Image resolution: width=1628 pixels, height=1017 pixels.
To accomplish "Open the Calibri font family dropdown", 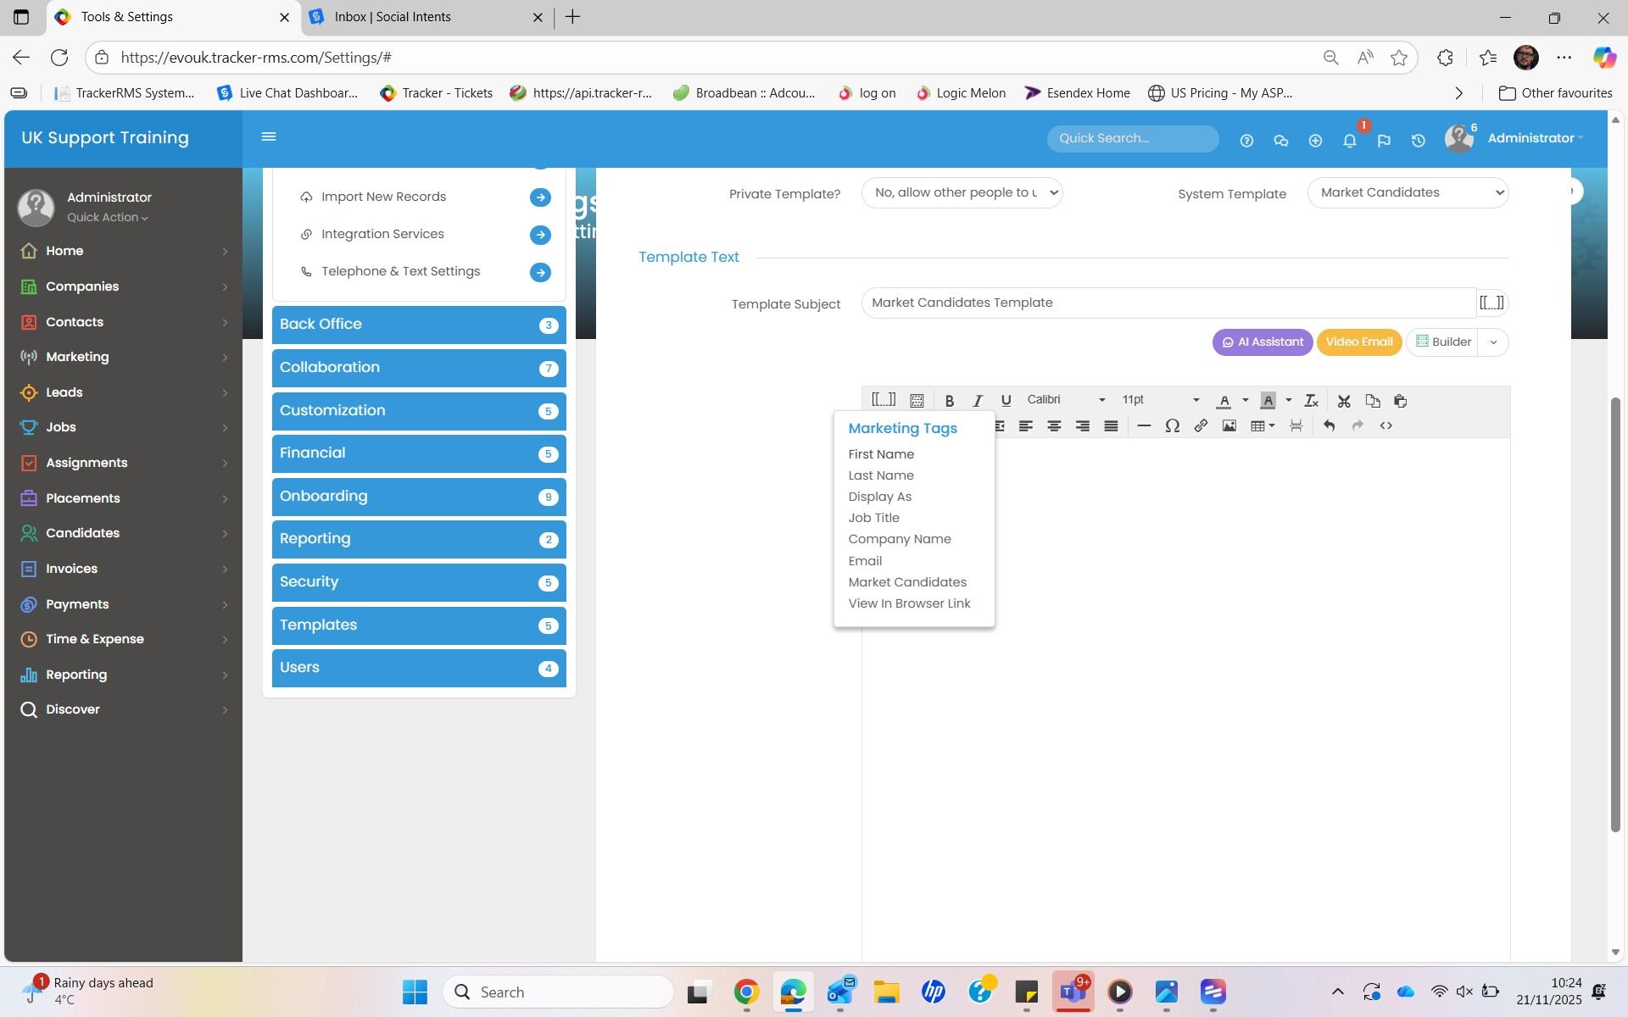I will click(1065, 400).
